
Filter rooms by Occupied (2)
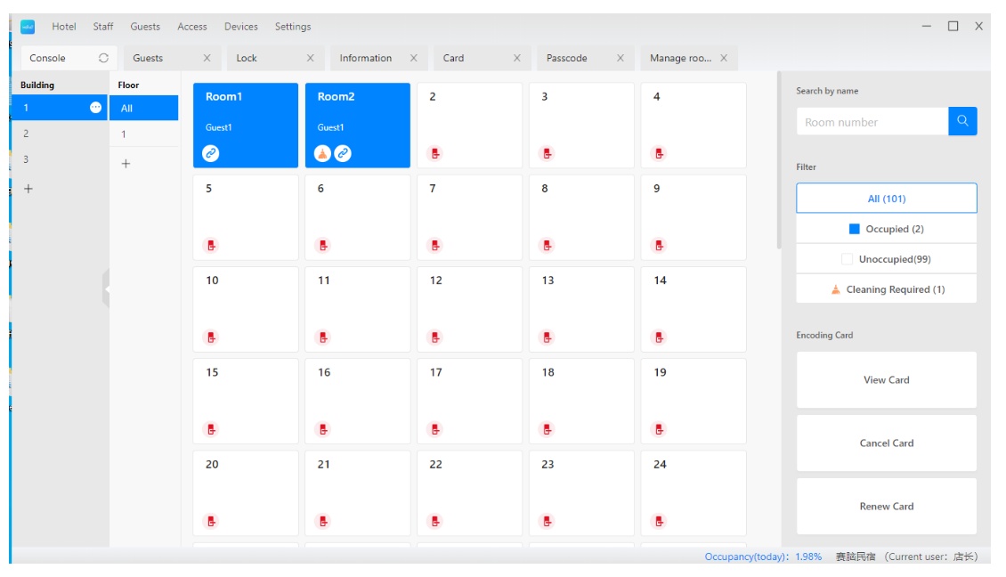tap(886, 229)
